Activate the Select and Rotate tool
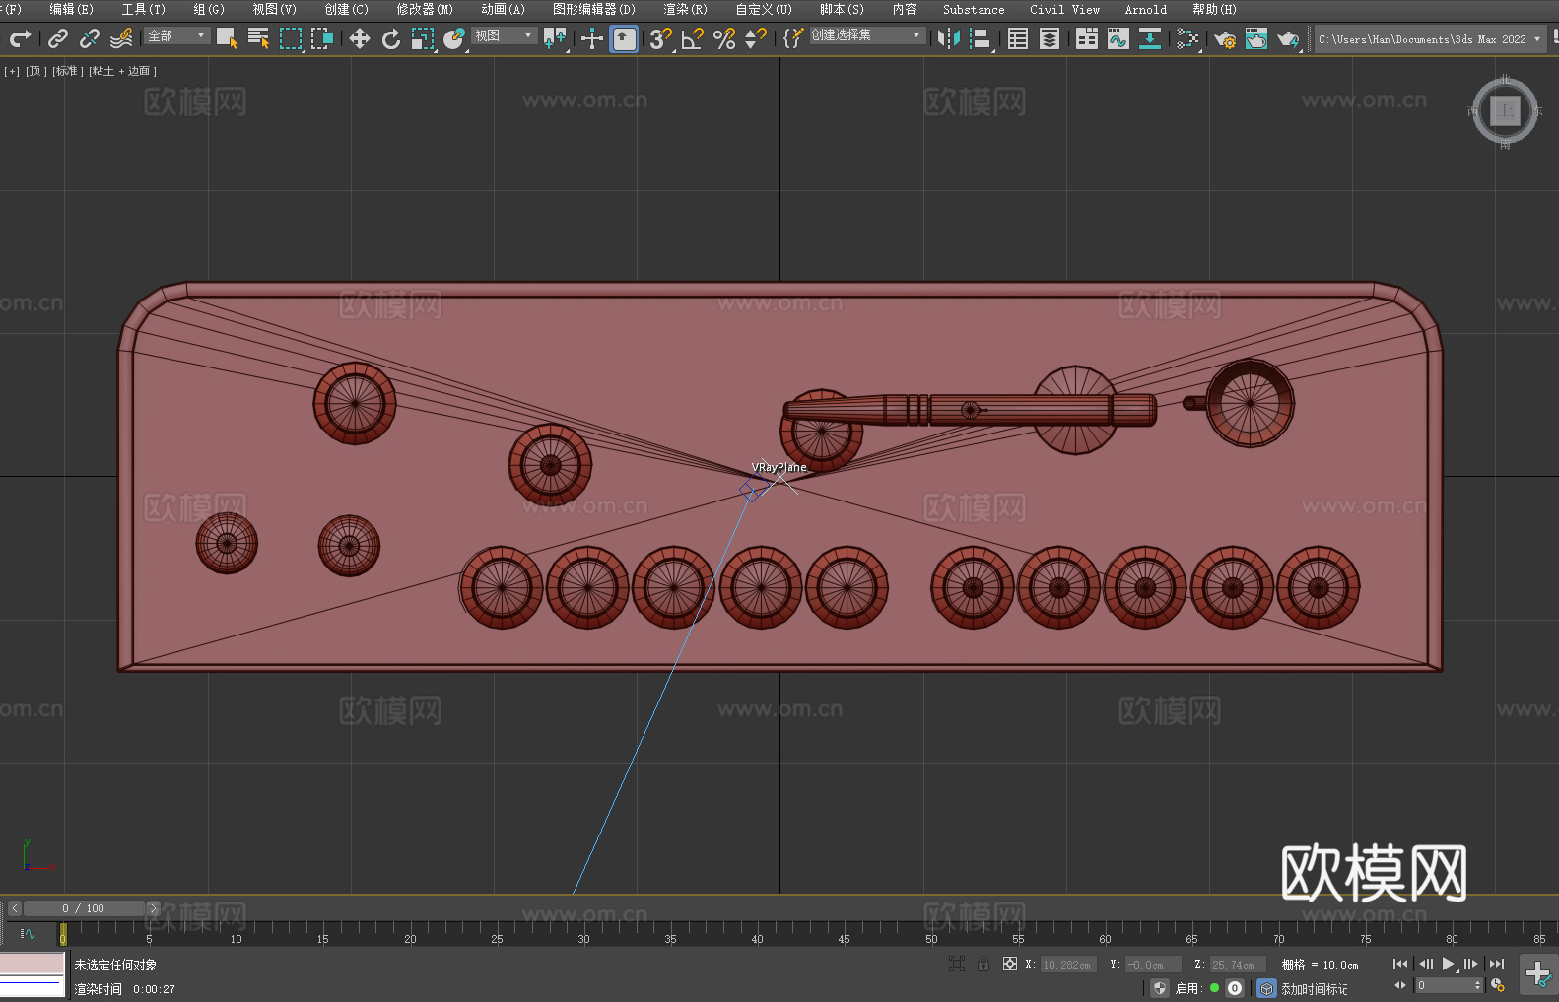The width and height of the screenshot is (1559, 1002). coord(391,38)
